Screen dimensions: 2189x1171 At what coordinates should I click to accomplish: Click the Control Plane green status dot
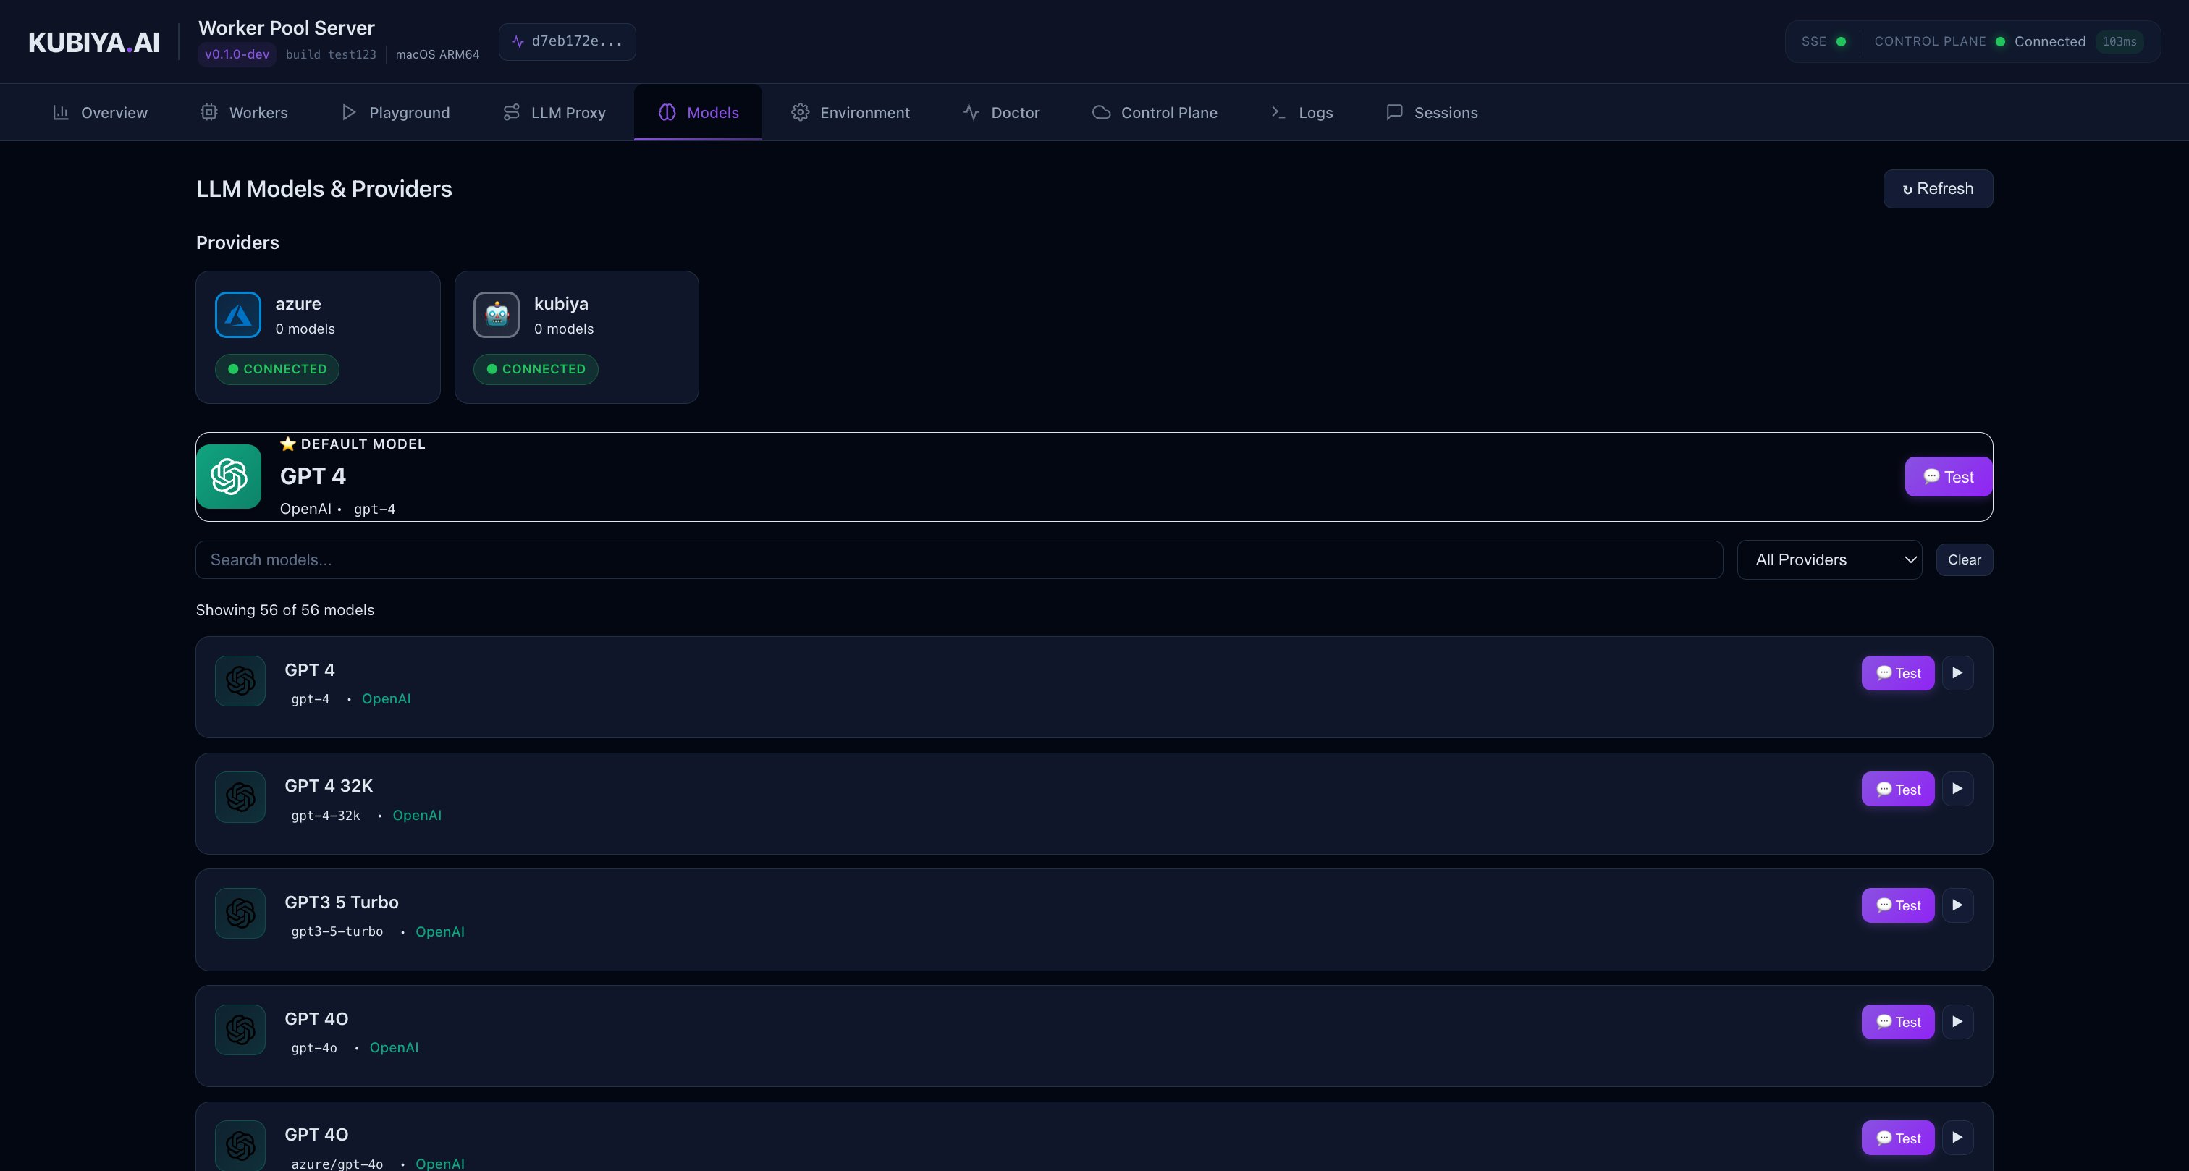coord(2000,42)
